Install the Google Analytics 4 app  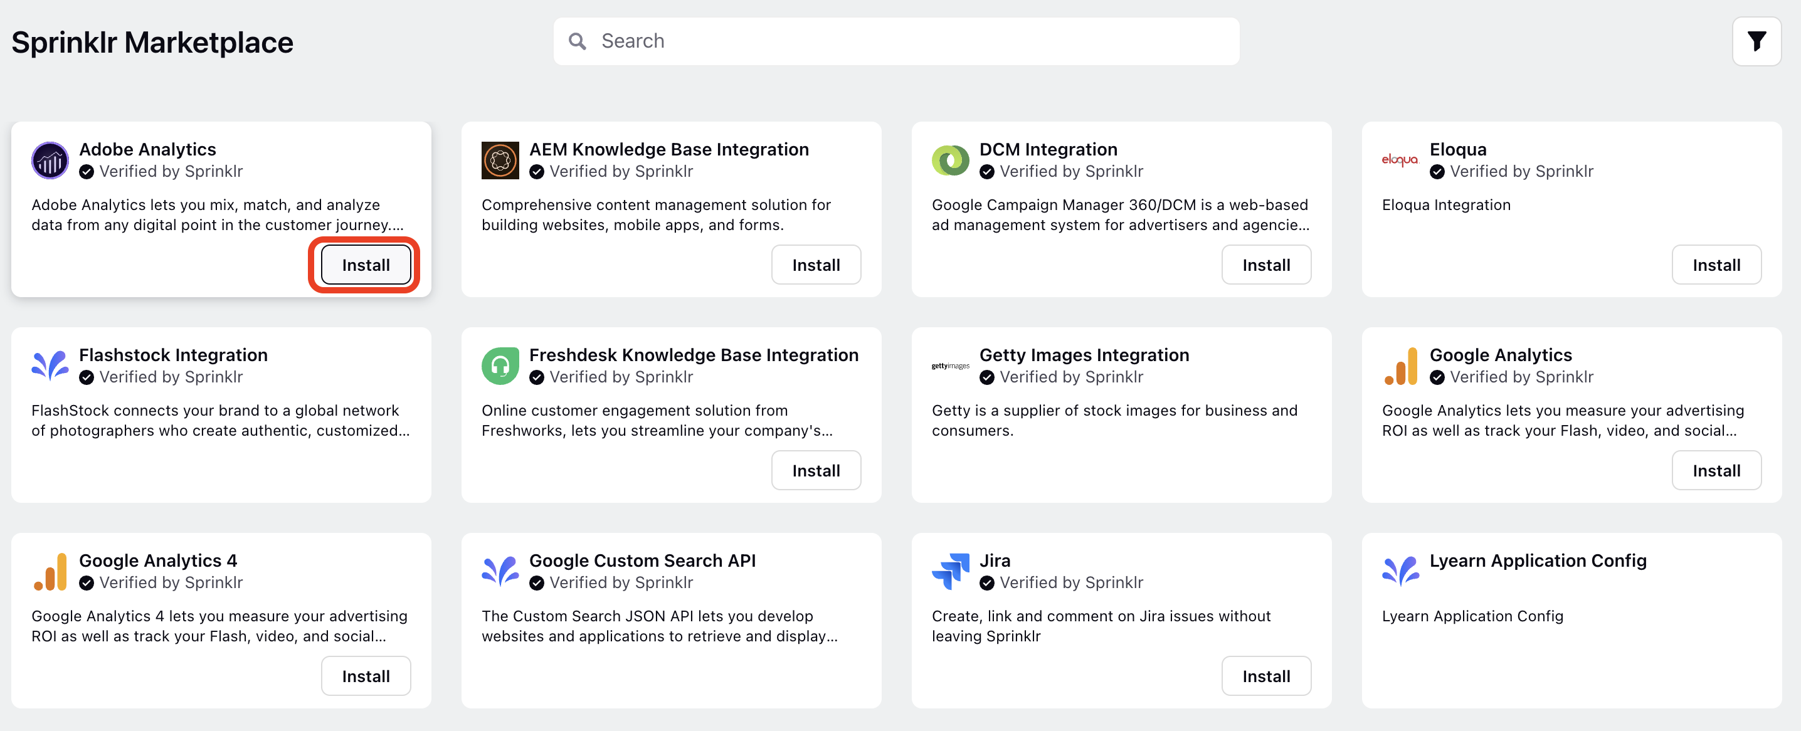pos(366,676)
